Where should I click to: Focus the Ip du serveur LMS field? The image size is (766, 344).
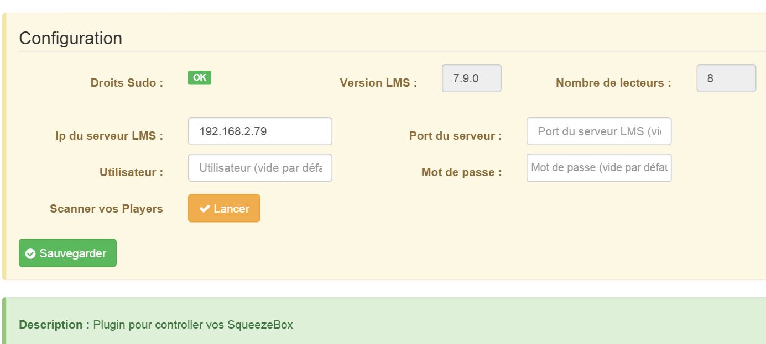tap(260, 131)
